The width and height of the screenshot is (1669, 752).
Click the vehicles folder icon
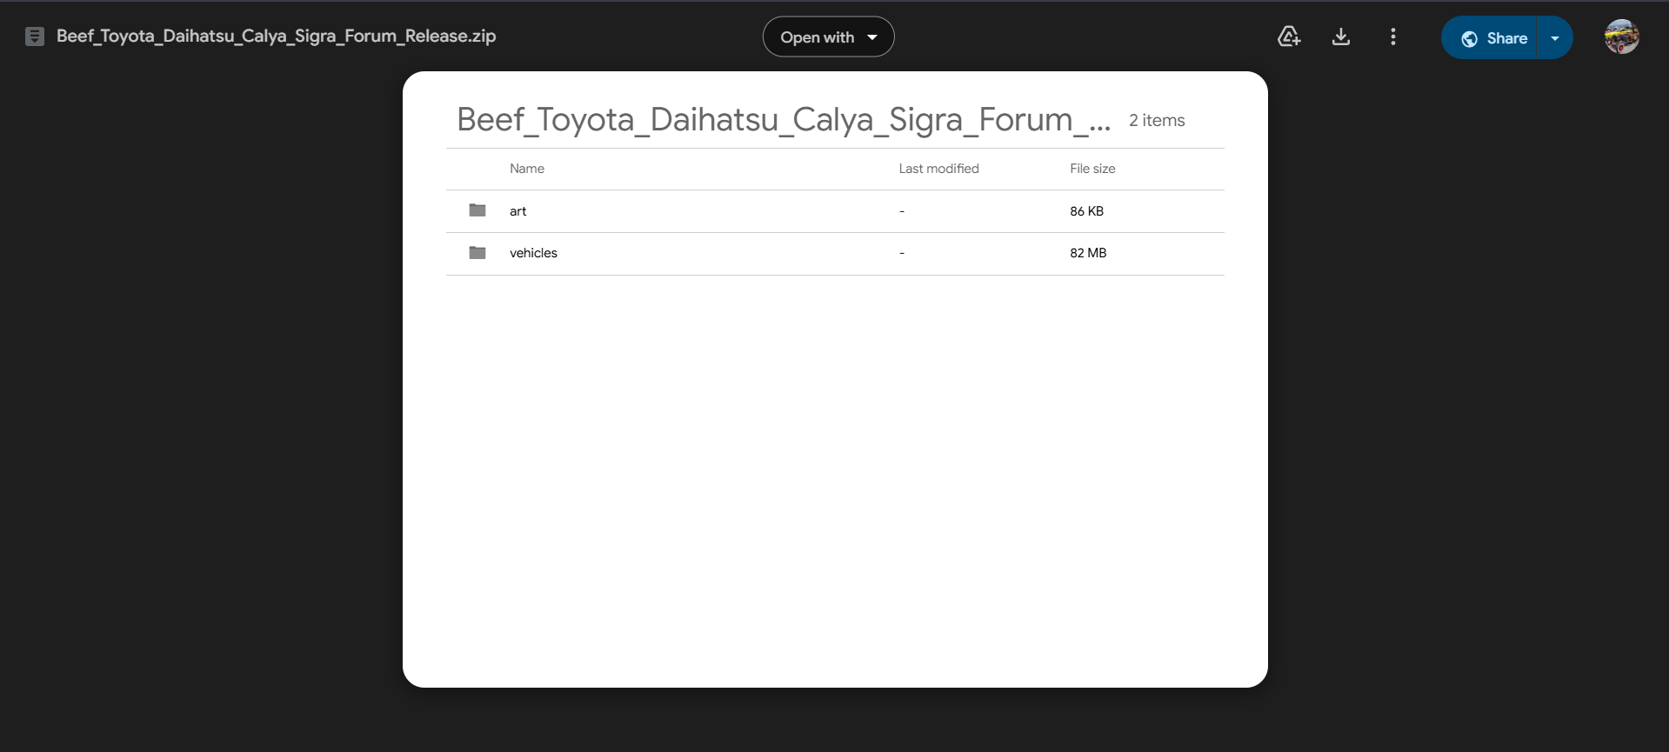point(477,253)
